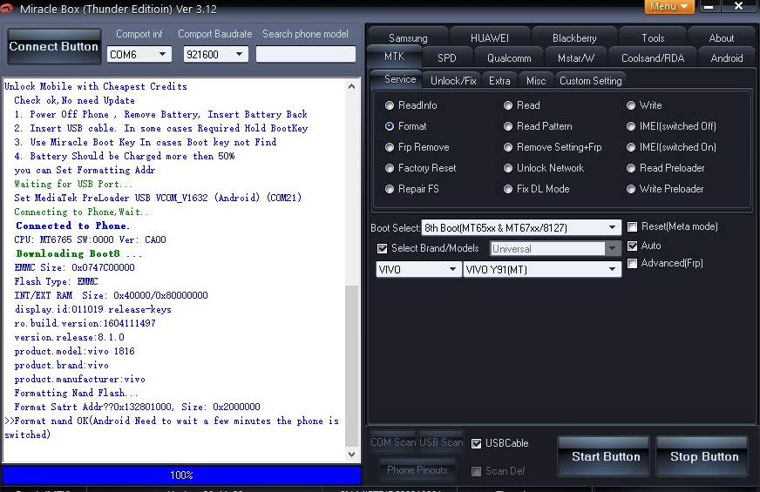Click the Miracle Box app logo icon
This screenshot has width=760, height=492.
[x=7, y=8]
